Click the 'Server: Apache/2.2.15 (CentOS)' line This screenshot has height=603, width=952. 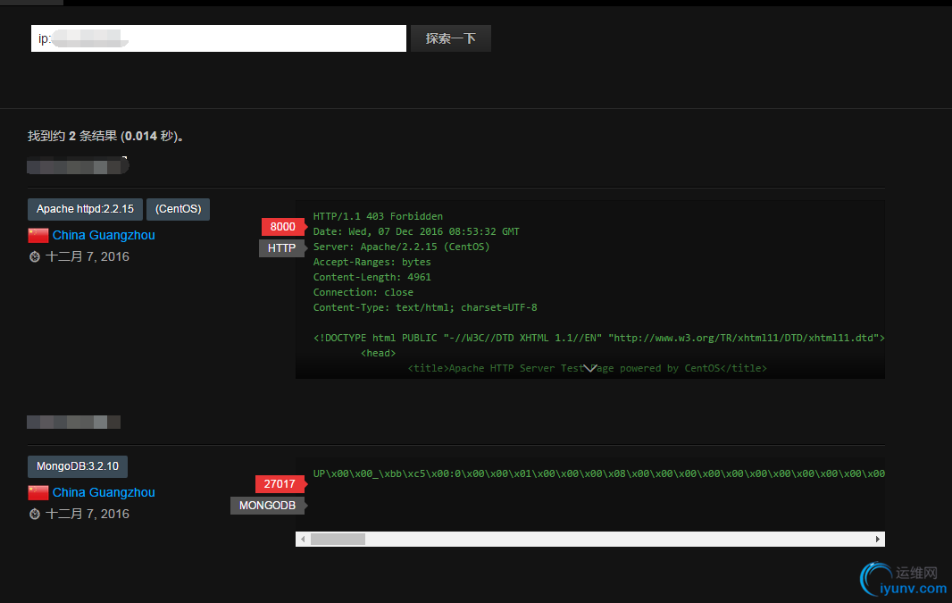pos(401,247)
